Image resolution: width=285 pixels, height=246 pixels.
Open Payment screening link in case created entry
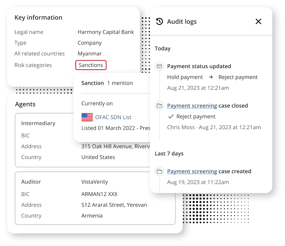click(192, 171)
